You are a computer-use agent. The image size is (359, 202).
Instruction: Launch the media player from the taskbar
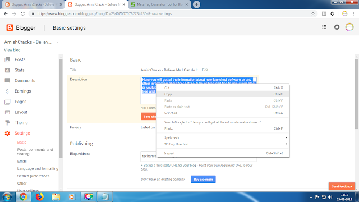(x=72, y=197)
